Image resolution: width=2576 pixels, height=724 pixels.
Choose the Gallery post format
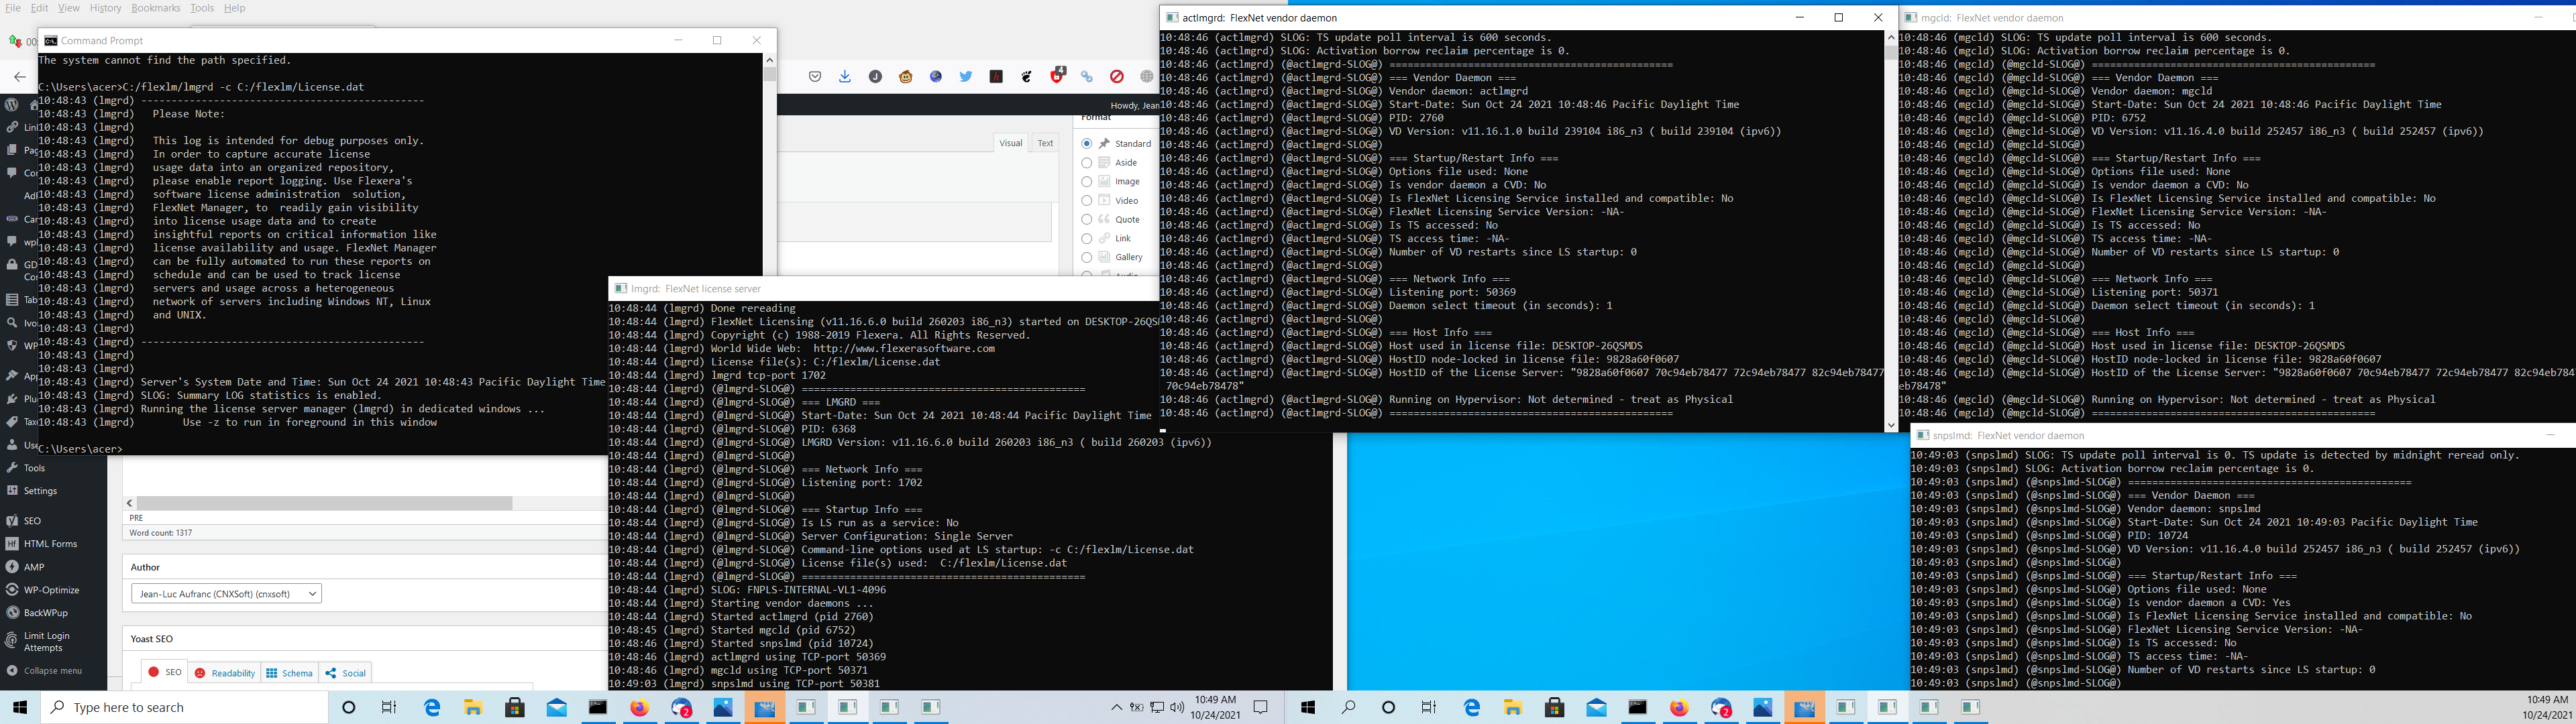coord(1086,257)
